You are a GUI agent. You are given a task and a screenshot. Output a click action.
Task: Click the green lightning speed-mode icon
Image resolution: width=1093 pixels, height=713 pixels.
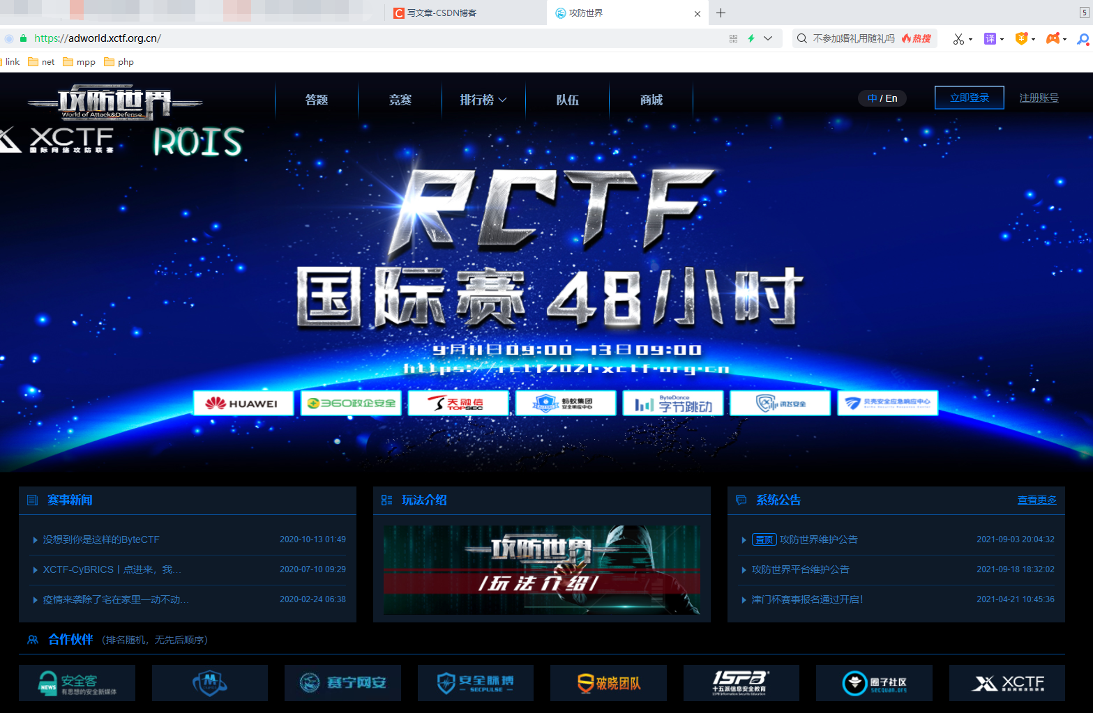pyautogui.click(x=751, y=38)
